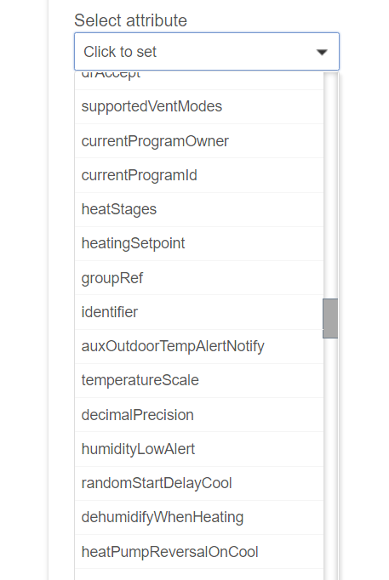Click the scrollbar track below the thumb
Image resolution: width=389 pixels, height=580 pixels.
coord(330,458)
